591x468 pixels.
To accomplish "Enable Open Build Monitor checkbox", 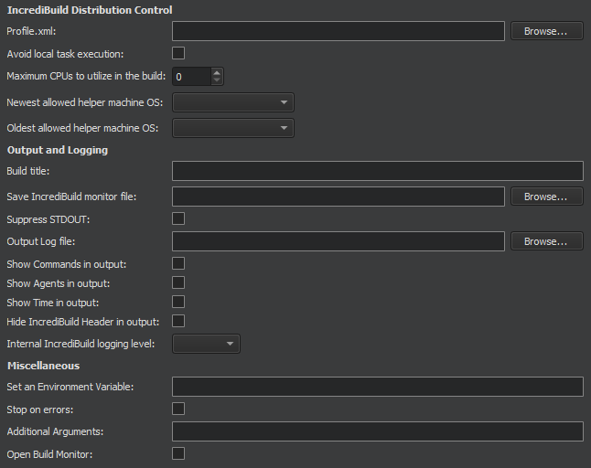I will coord(178,453).
